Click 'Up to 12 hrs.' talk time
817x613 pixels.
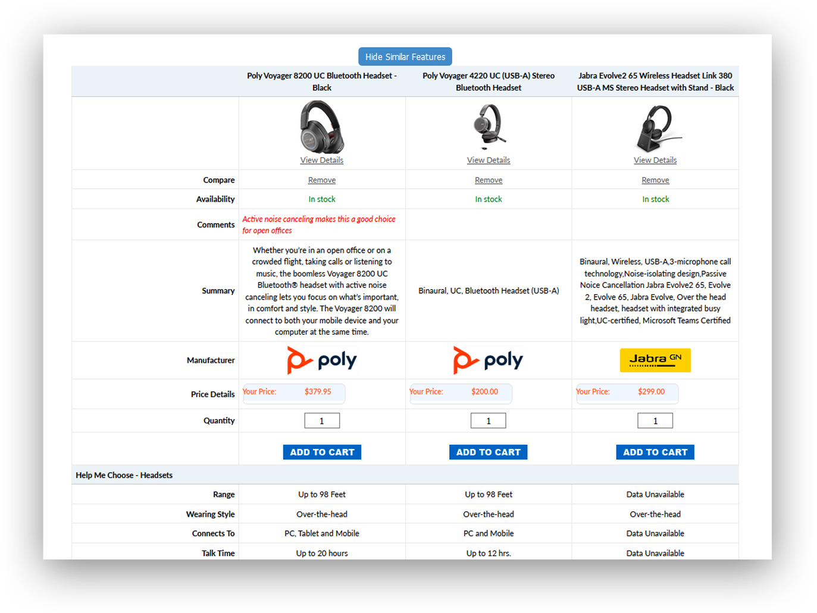(489, 553)
